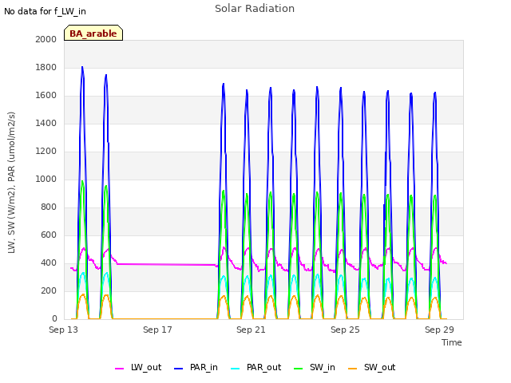Image resolution: width=511 pixels, height=383 pixels.
Task: Click the 'No data for f_LW_in' message
Action: 45,11
